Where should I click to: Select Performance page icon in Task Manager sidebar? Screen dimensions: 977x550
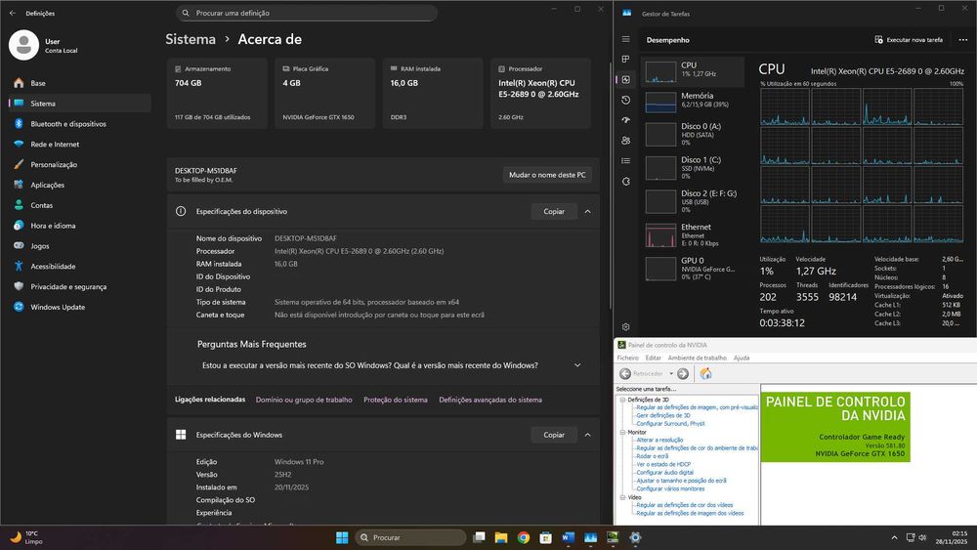pos(625,80)
